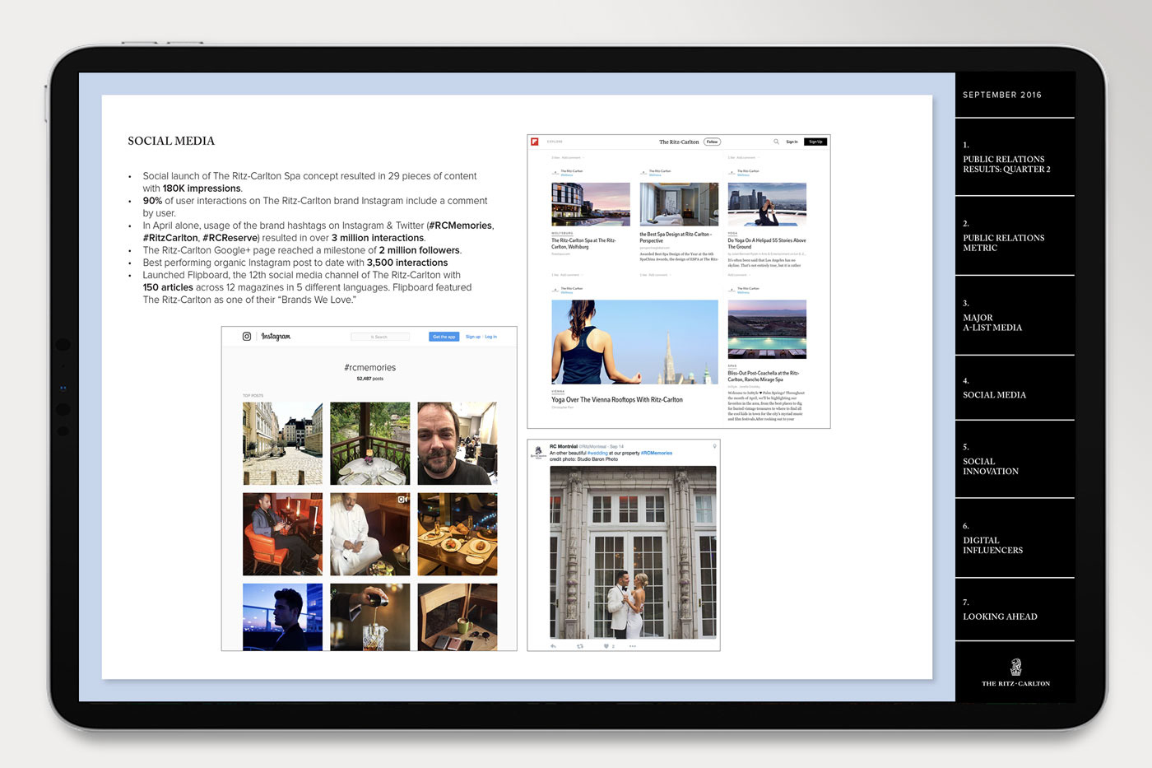Click the #rcmemories hashtag heading
This screenshot has height=768, width=1152.
click(x=369, y=368)
